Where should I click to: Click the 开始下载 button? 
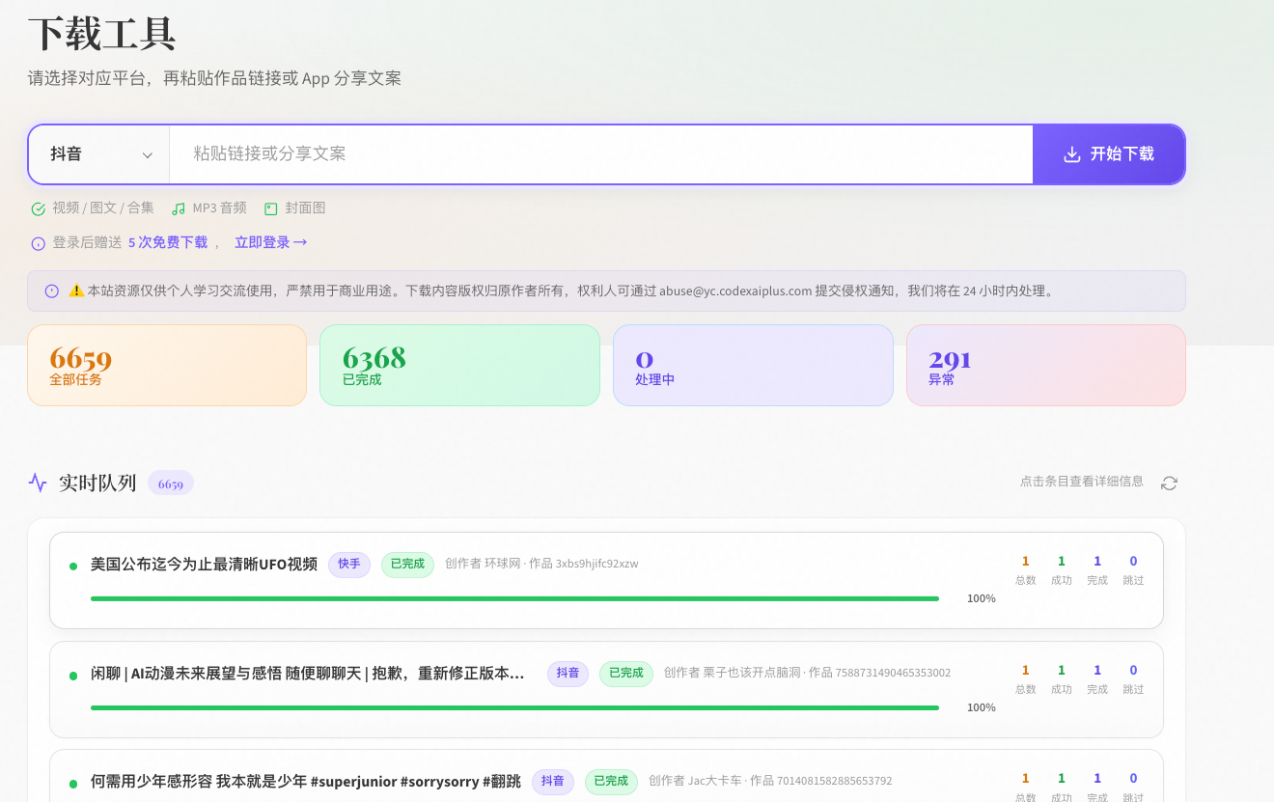1109,154
